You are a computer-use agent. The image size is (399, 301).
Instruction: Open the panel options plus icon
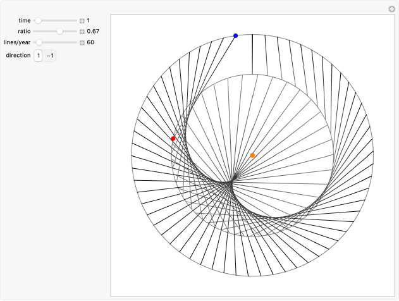tap(391, 9)
